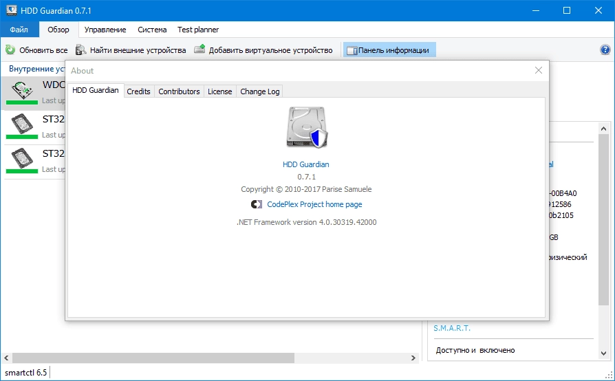Click Обновить все text button
The height and width of the screenshot is (381, 615).
pos(43,50)
